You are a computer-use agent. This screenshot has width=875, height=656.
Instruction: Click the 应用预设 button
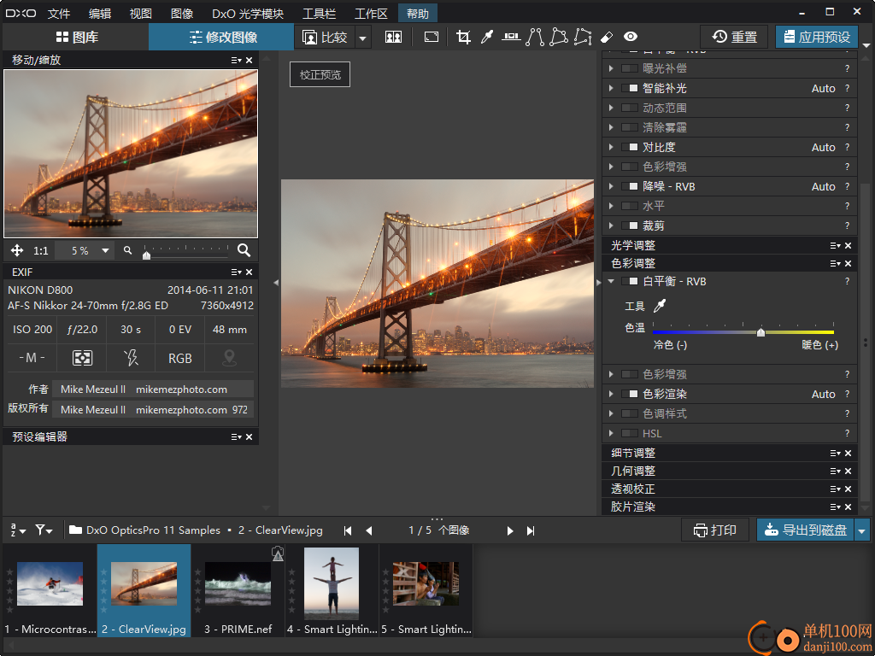point(817,38)
